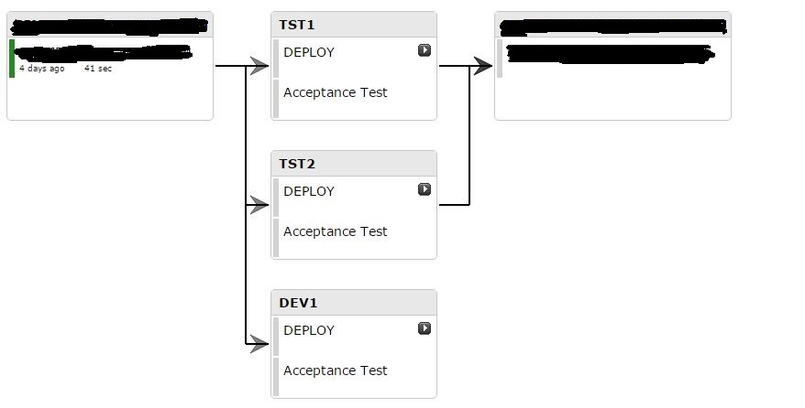Click grey status bar beside DEV1 Acceptance Test
This screenshot has height=408, width=805.
(276, 376)
